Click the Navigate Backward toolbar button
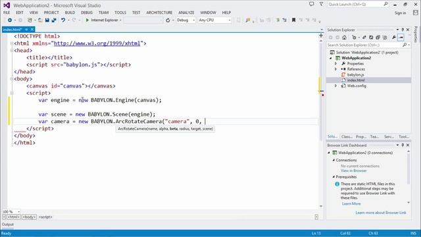Screen dimensions: 421x237 tap(10, 20)
